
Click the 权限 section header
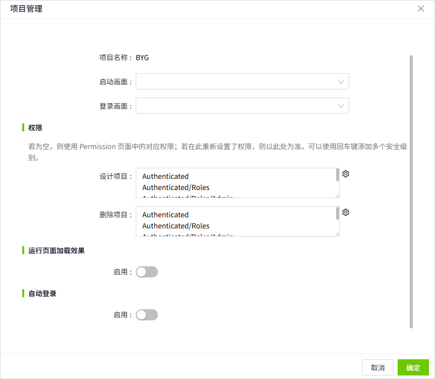[x=34, y=128]
